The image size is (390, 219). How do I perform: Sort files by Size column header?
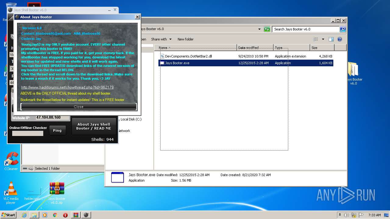(x=322, y=48)
